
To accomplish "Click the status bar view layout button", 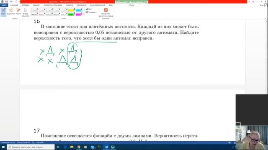I will 229,142.
